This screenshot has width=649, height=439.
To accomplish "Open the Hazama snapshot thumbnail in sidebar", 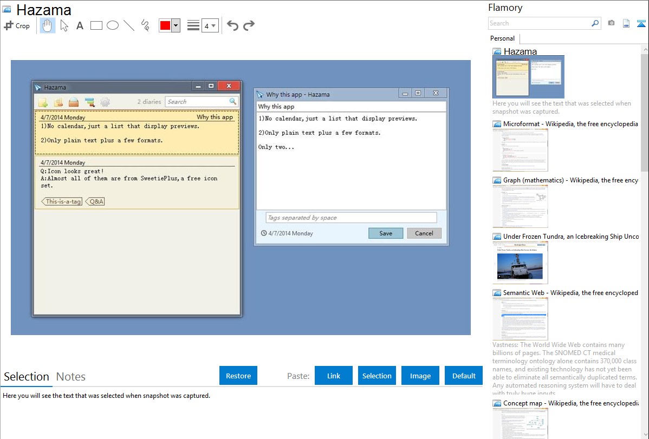I will pos(529,77).
